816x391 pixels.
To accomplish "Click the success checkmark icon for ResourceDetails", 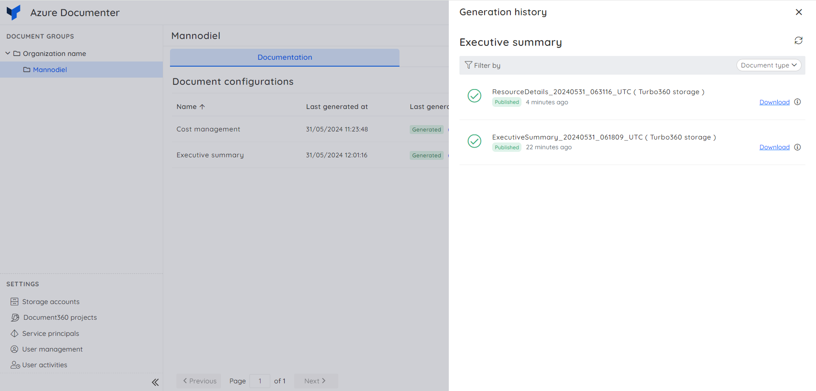I will (x=474, y=96).
